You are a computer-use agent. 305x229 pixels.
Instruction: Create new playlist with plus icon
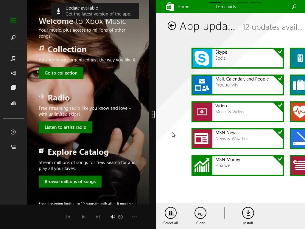pyautogui.click(x=13, y=132)
